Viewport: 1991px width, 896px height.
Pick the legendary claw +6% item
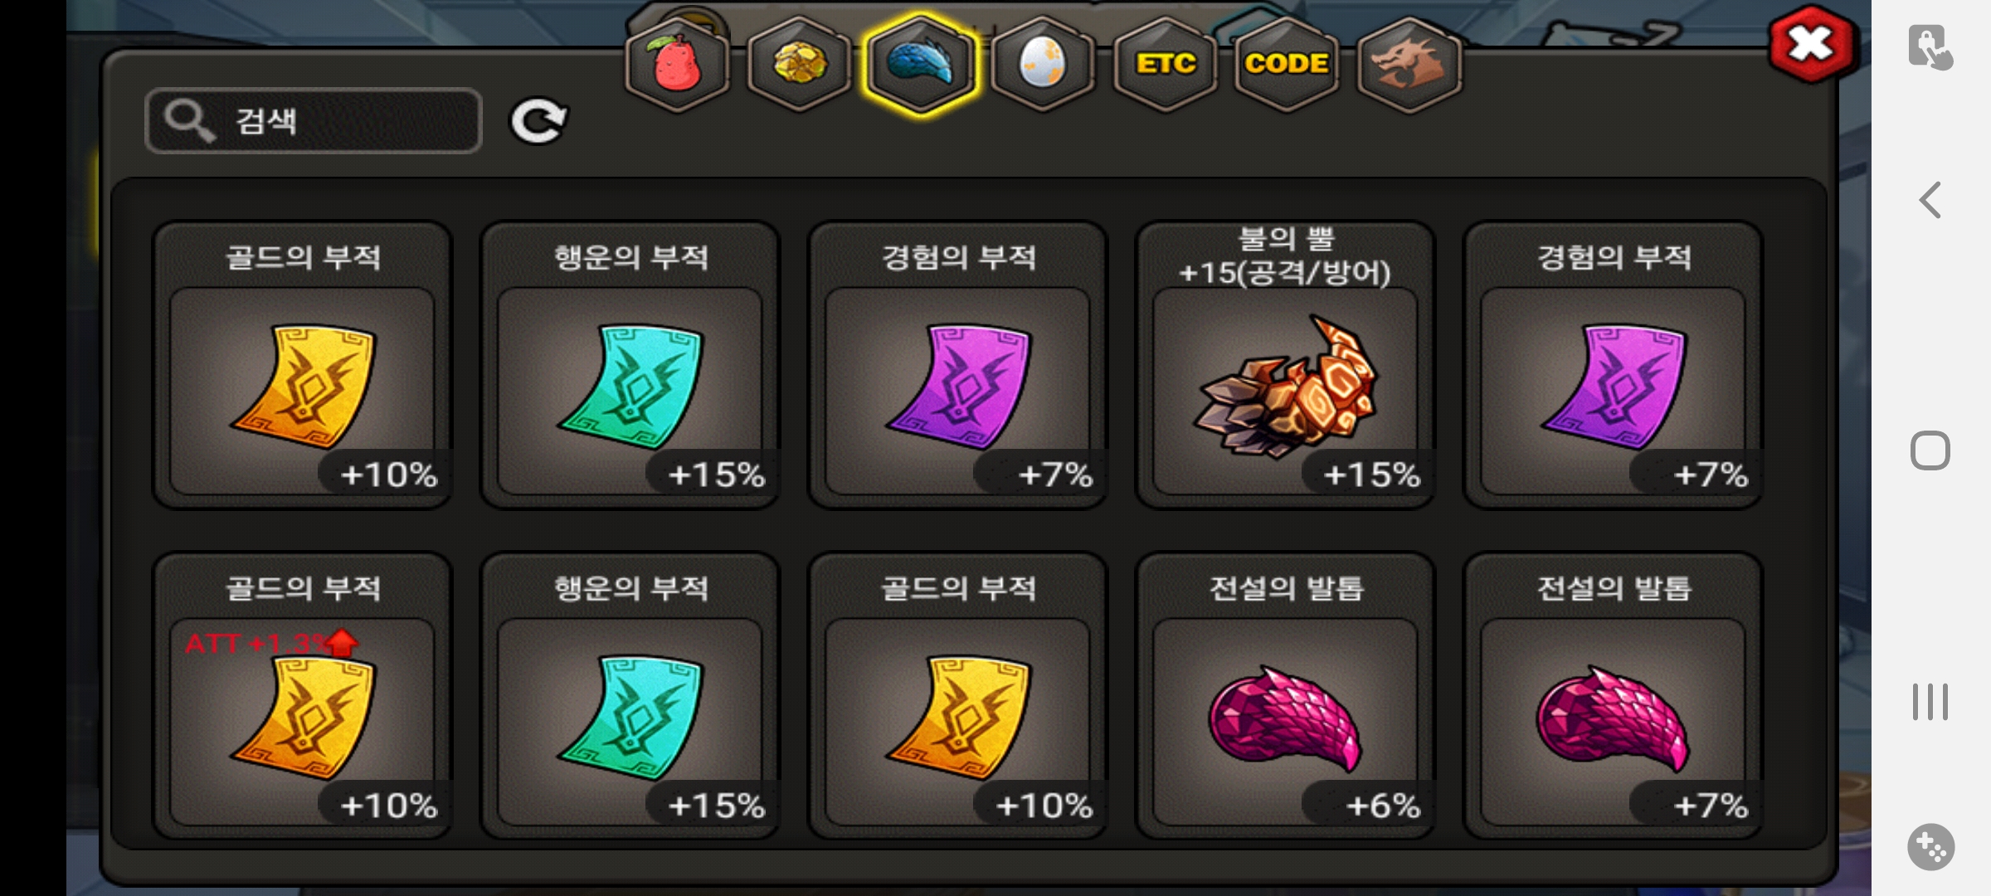tap(1285, 695)
